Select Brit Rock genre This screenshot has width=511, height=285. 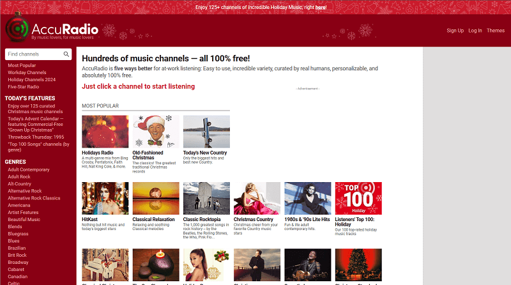coord(17,256)
